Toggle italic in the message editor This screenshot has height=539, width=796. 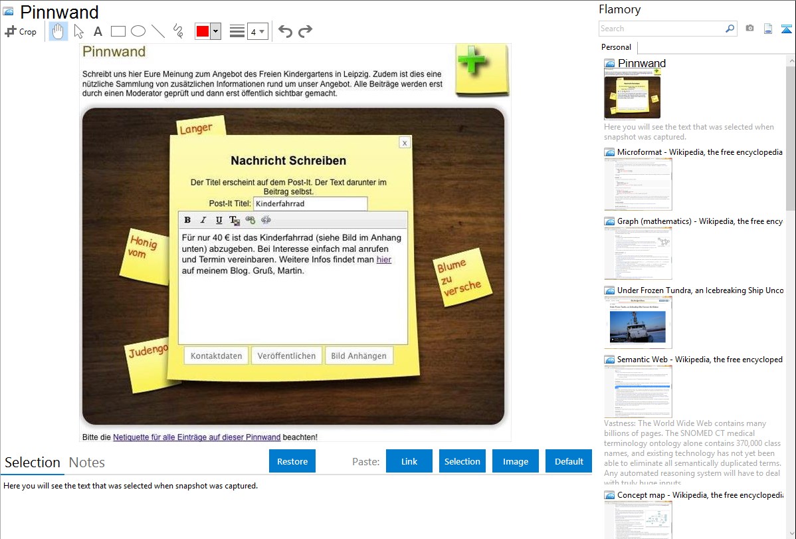[203, 220]
